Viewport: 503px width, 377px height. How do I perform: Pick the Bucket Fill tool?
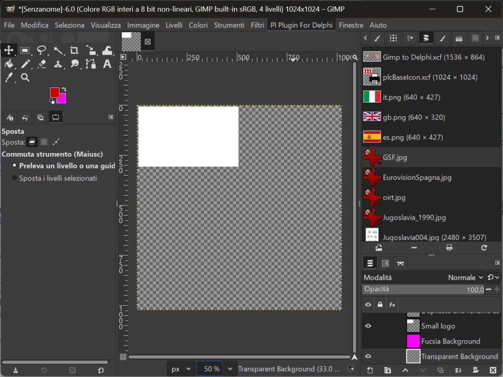9,64
